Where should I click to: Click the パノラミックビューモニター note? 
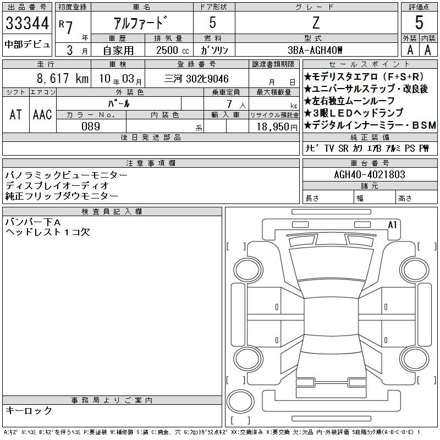[x=66, y=175]
